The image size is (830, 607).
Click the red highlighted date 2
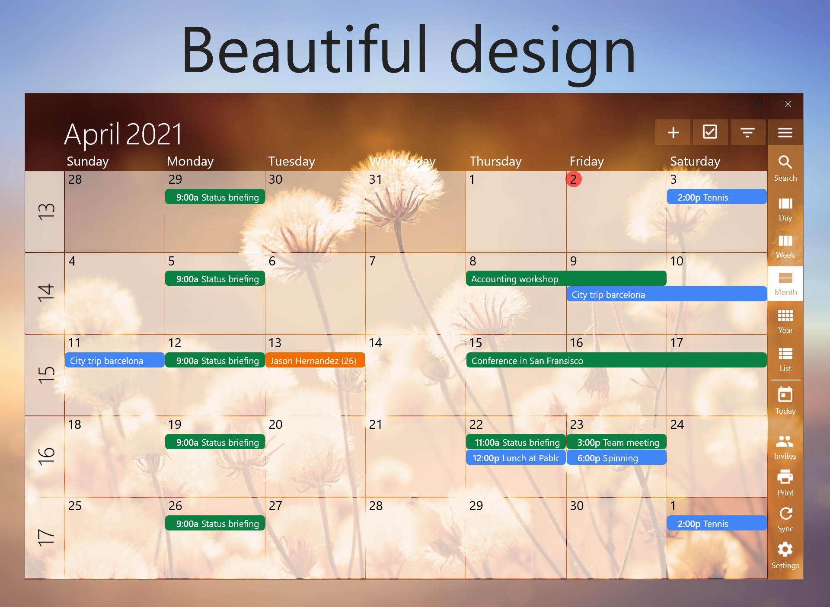click(573, 179)
